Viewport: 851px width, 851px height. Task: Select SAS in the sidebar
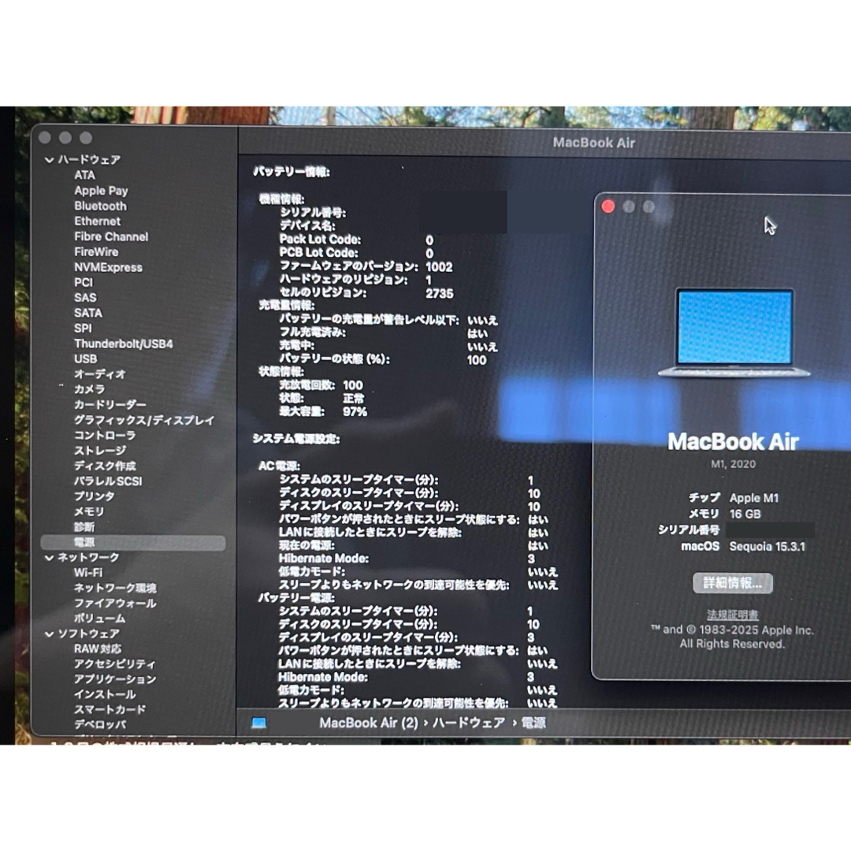click(x=85, y=298)
